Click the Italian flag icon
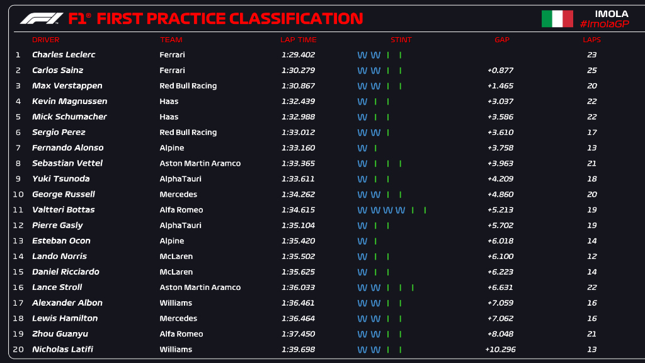This screenshot has height=363, width=645. pyautogui.click(x=557, y=19)
